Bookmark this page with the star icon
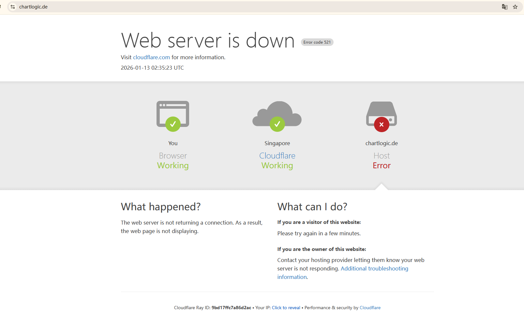524x317 pixels. [x=515, y=7]
